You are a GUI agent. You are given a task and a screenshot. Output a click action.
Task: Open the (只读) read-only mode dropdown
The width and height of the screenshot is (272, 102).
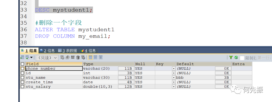(x=47, y=58)
